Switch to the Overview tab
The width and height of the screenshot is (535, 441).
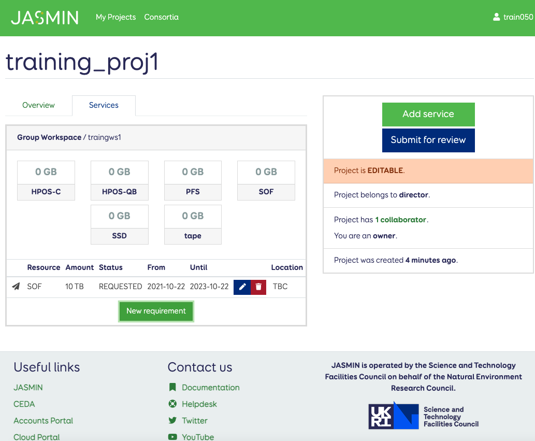coord(38,105)
